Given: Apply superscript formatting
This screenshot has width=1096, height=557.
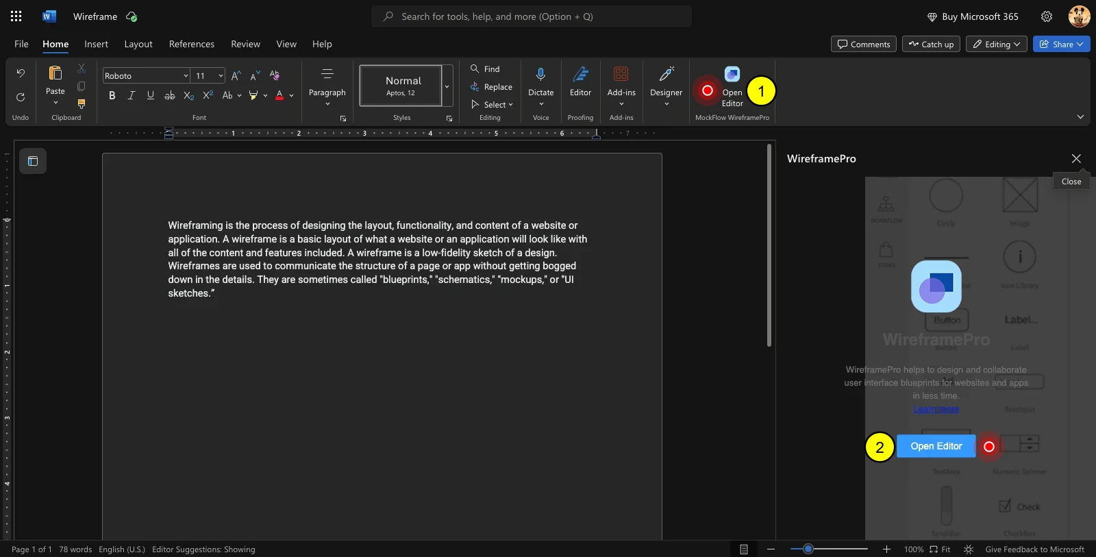Looking at the screenshot, I should (x=208, y=95).
